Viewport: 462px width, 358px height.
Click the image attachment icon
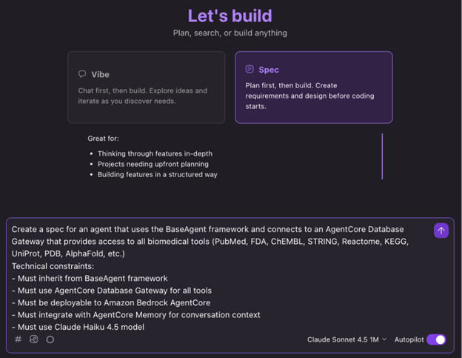(x=34, y=339)
